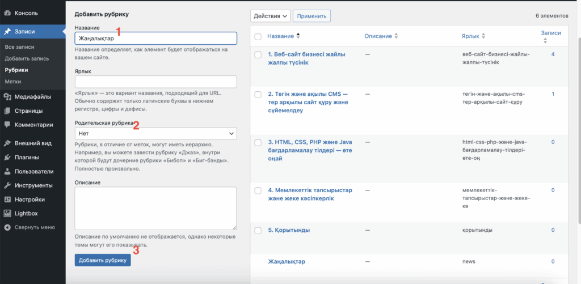Open the Действия bulk actions dropdown

(x=270, y=16)
